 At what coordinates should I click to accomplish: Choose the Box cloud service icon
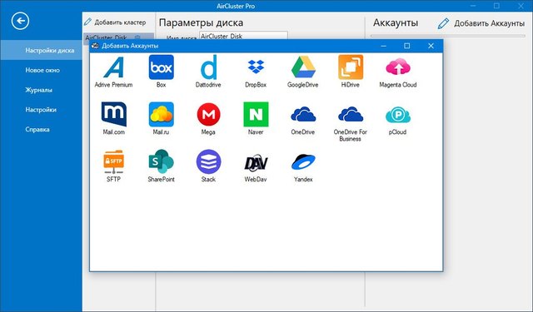pos(161,67)
